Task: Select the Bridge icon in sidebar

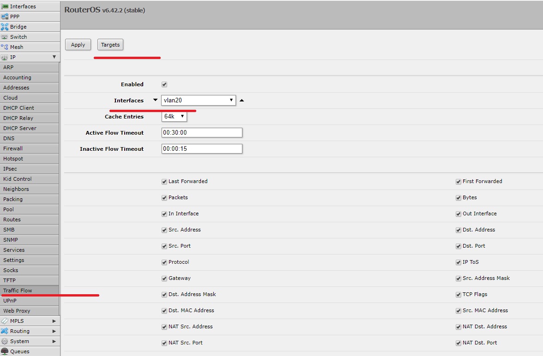Action: click(5, 27)
